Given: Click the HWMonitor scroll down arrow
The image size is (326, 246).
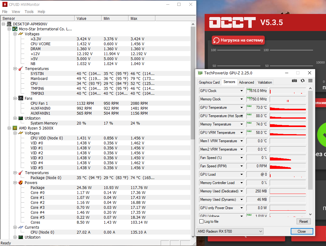Looking at the screenshot, I should pos(193,237).
